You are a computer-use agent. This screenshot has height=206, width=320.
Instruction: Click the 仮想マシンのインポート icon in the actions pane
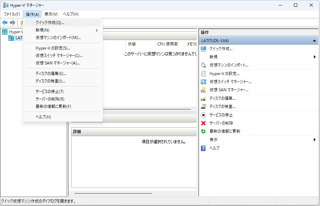pos(203,65)
